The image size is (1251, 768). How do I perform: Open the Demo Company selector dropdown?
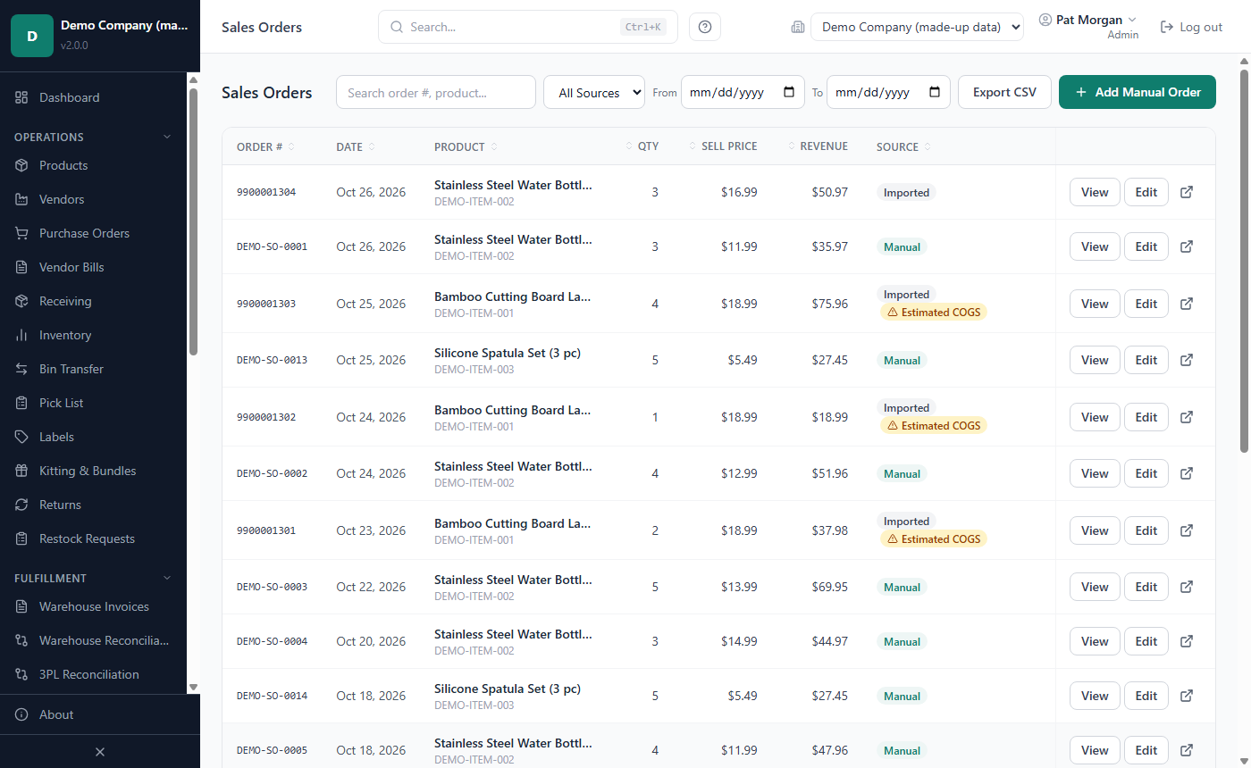point(917,27)
